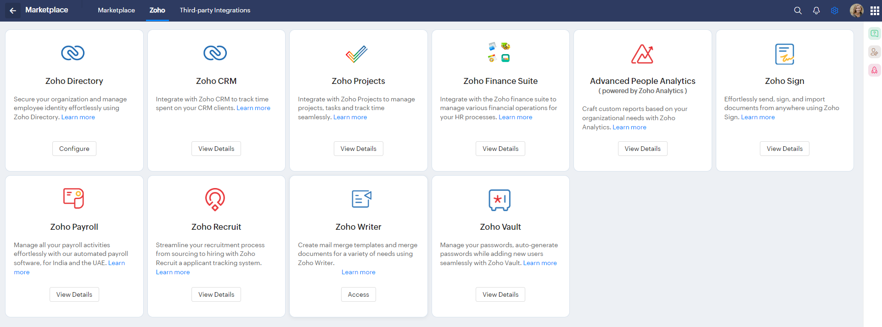This screenshot has height=327, width=882.
Task: Click the Zoho Projects checkmark icon
Action: pos(357,54)
